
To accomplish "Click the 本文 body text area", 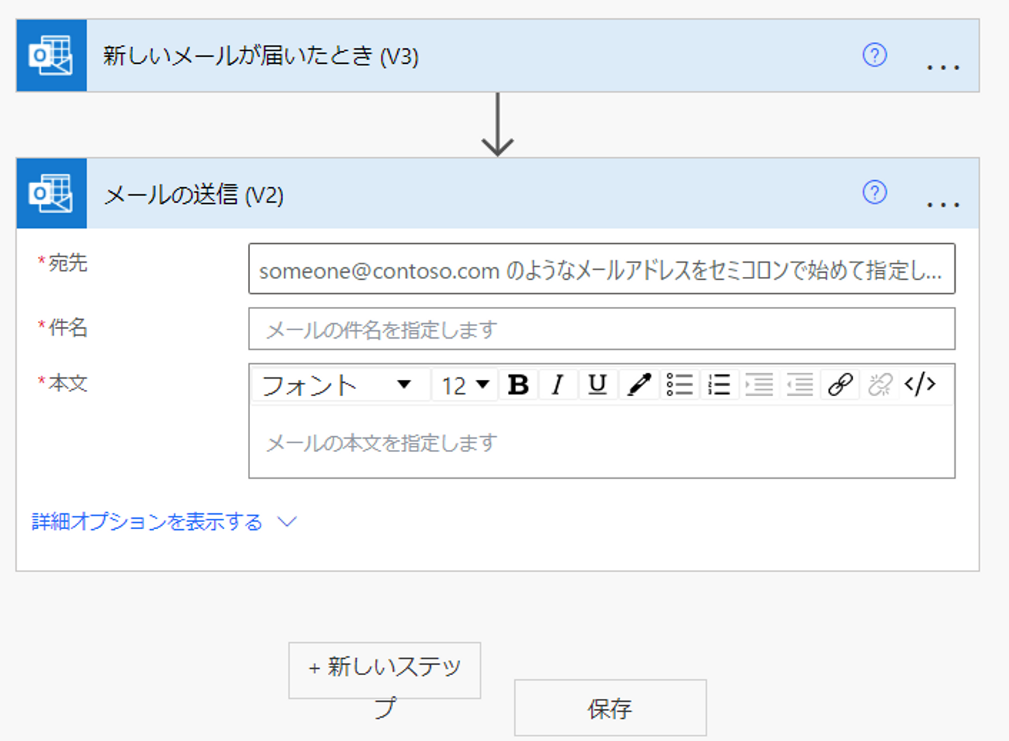I will pos(602,442).
